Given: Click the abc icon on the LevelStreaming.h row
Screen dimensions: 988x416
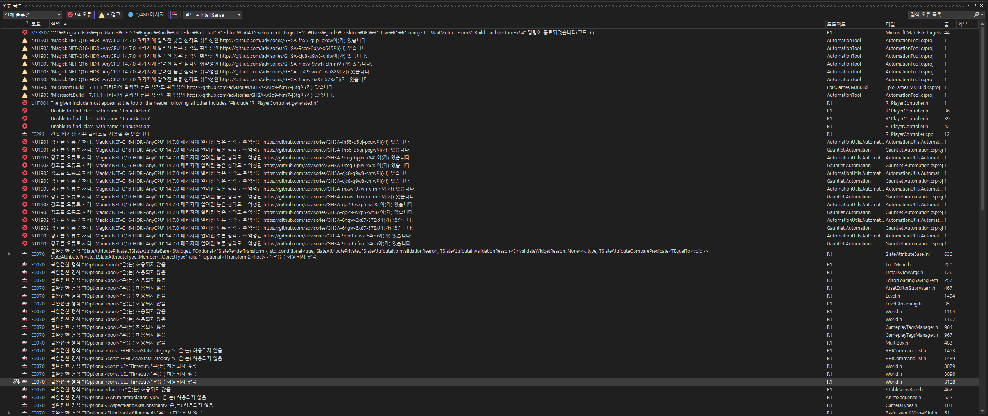Looking at the screenshot, I should tap(25, 304).
